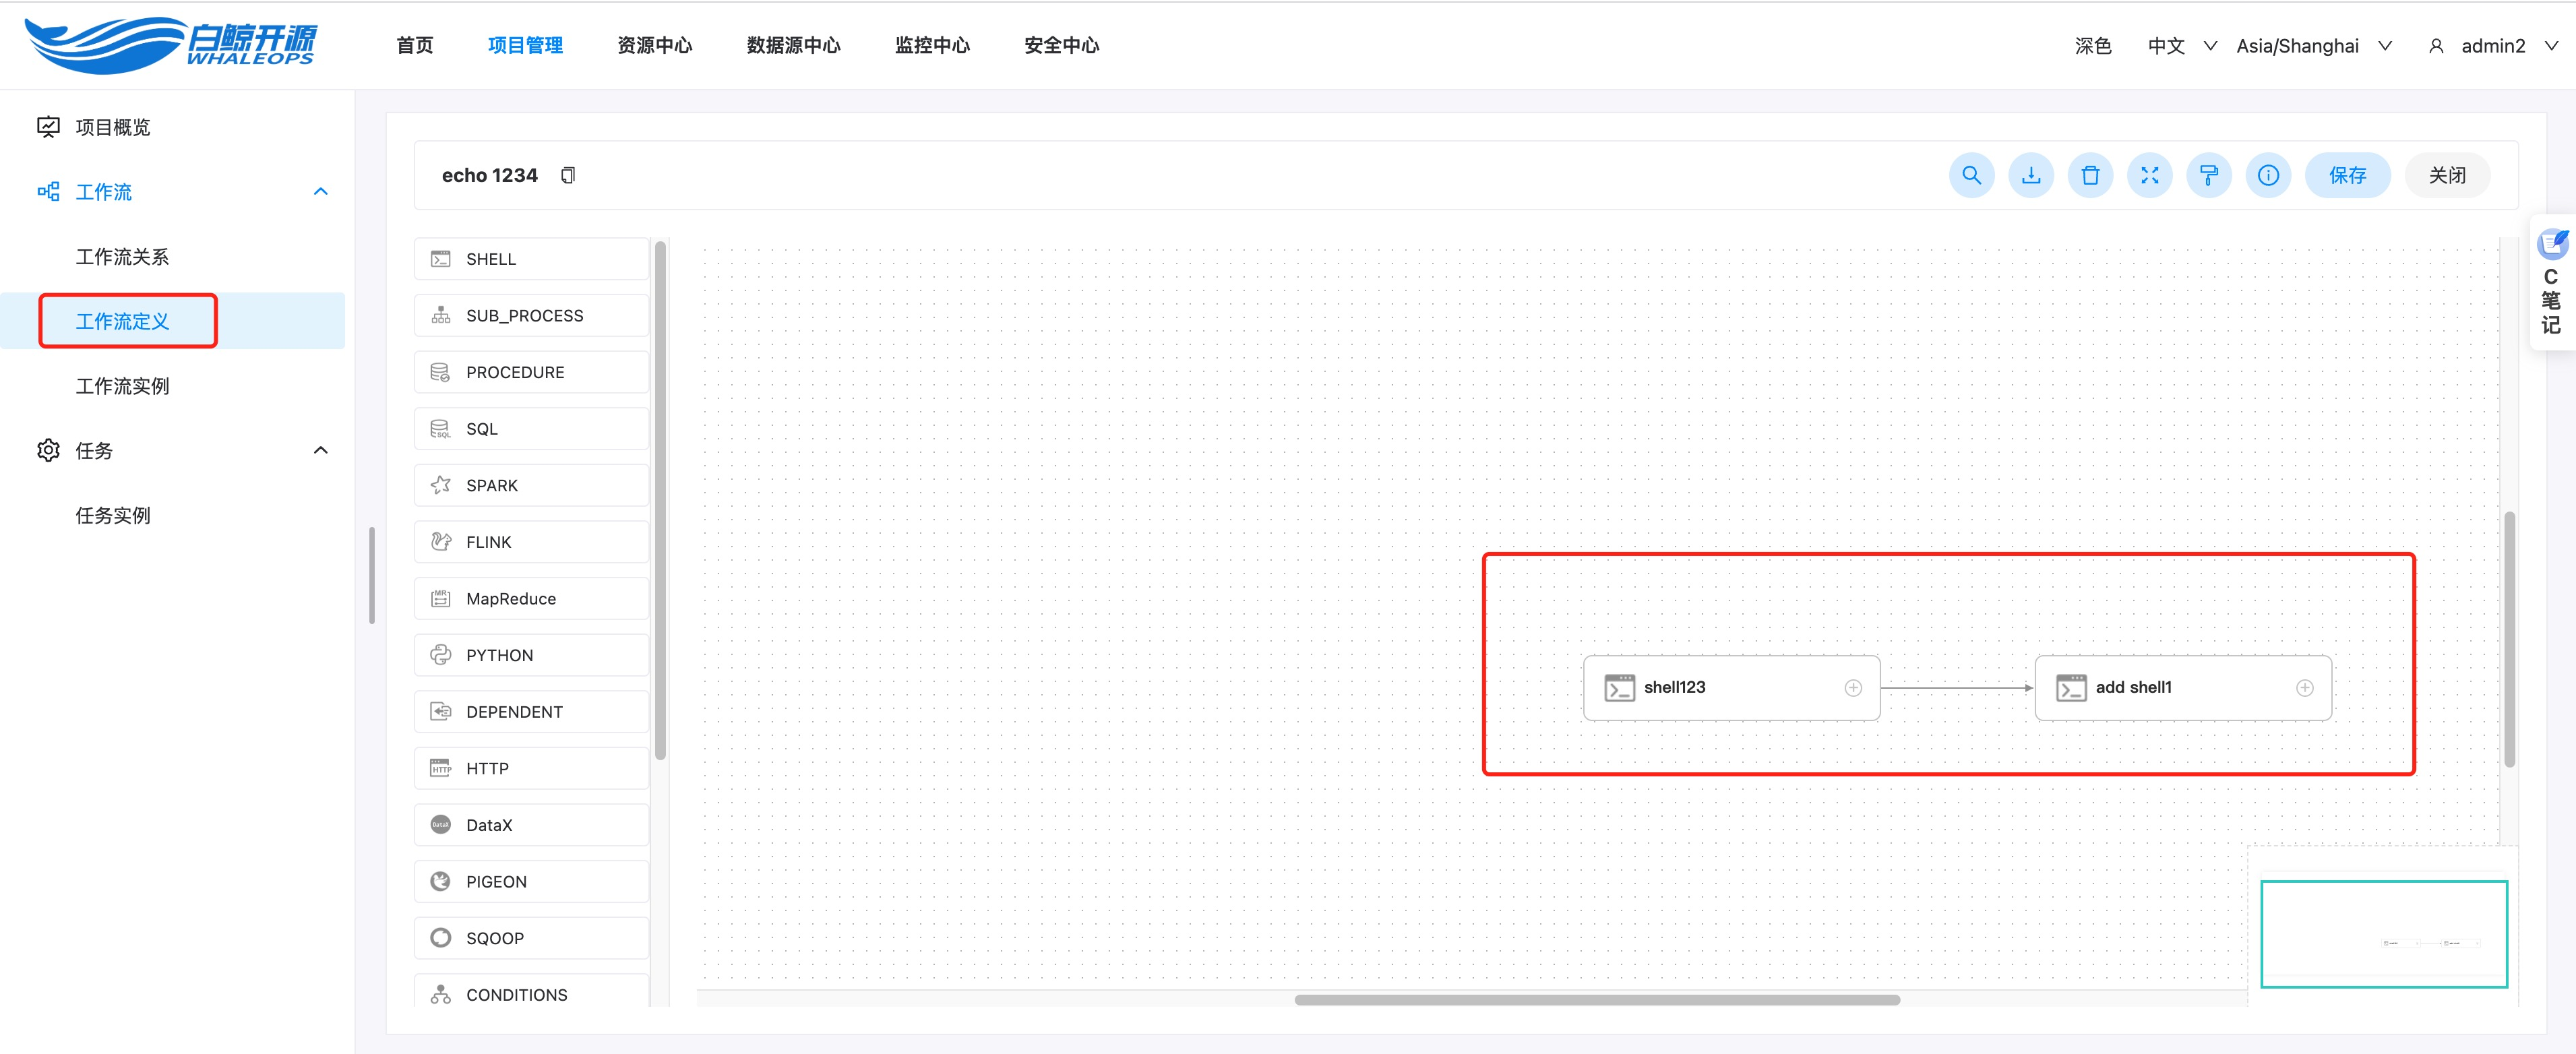
Task: Copy workflow name icon beside echo 1234
Action: point(568,175)
